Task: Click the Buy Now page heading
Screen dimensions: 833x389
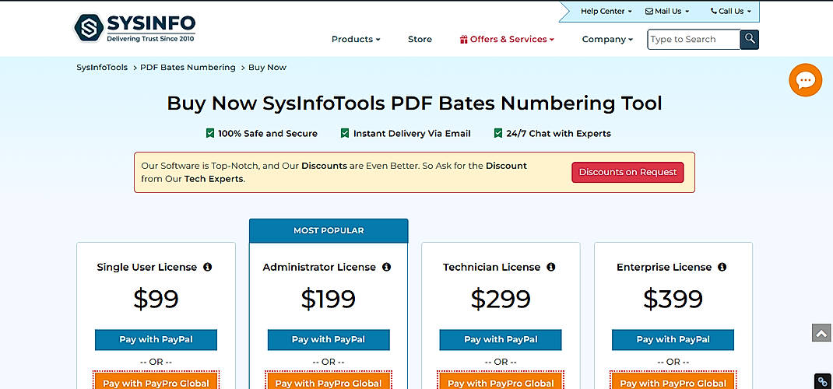Action: (414, 103)
